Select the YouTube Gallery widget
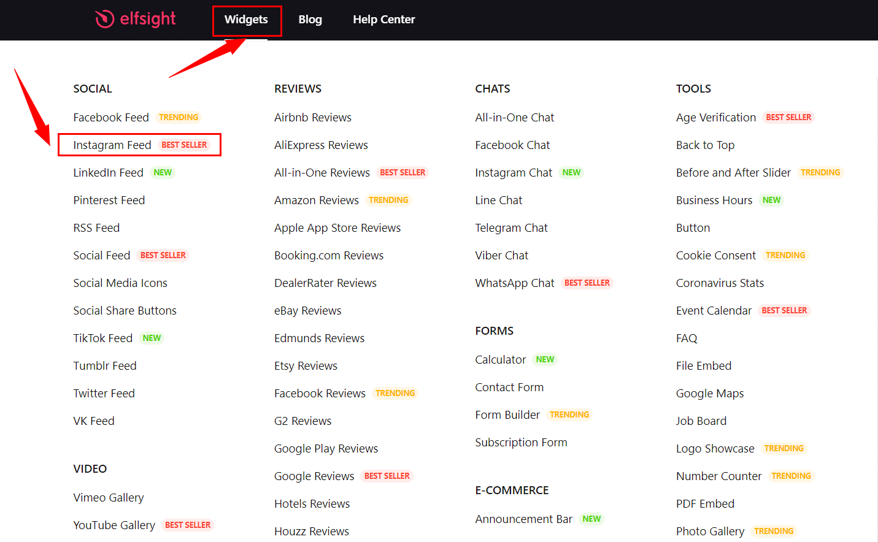The height and width of the screenshot is (542, 878). pyautogui.click(x=114, y=525)
